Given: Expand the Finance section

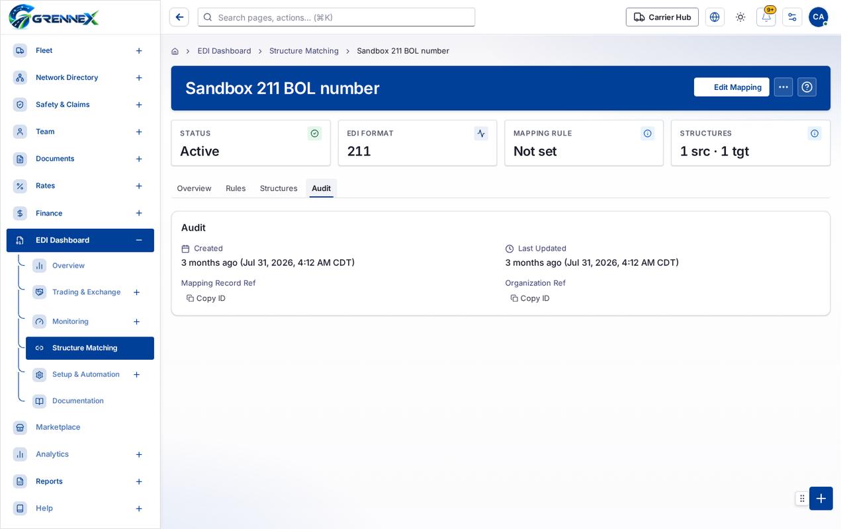Looking at the screenshot, I should 139,213.
